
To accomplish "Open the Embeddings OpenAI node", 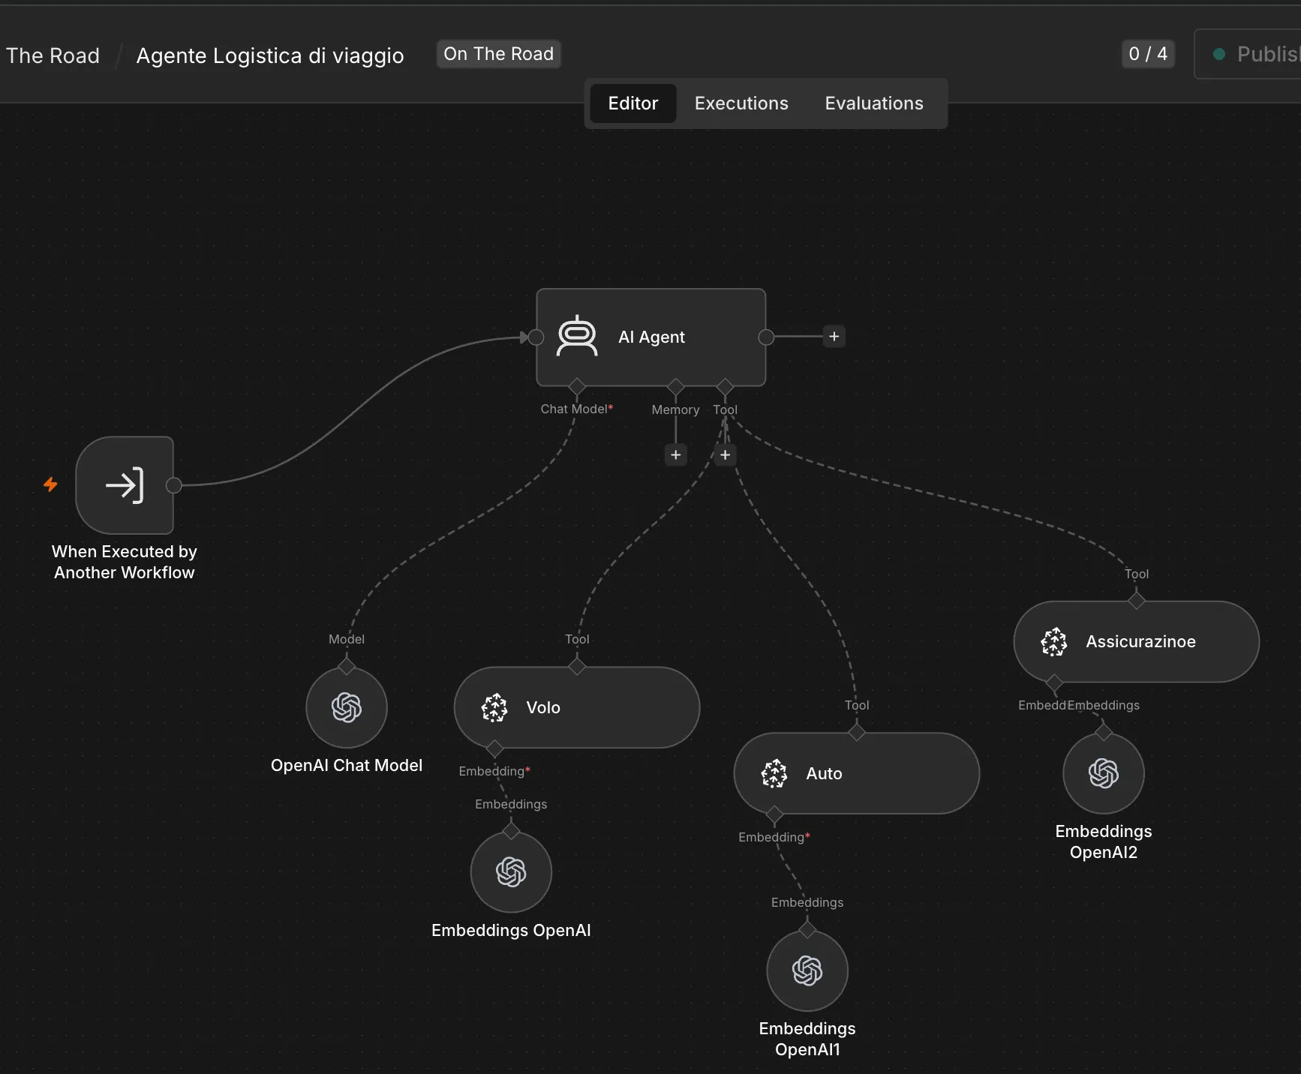I will [x=511, y=872].
